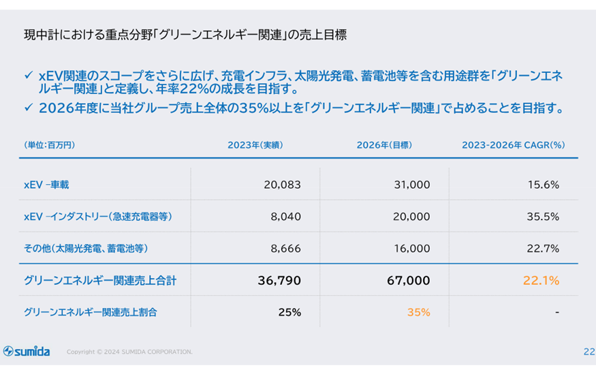Click the first checkmark bullet icon
The height and width of the screenshot is (368, 596).
coord(29,75)
